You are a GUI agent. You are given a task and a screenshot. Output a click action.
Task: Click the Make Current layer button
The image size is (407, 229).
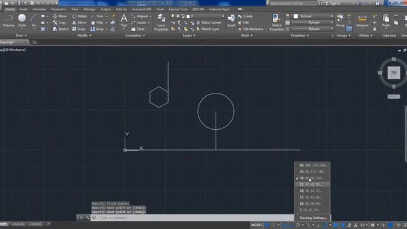tap(209, 23)
